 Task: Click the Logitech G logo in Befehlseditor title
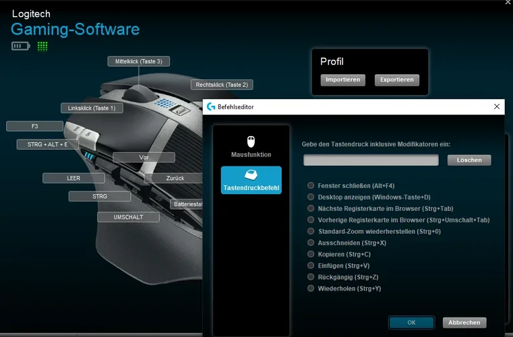click(x=211, y=106)
